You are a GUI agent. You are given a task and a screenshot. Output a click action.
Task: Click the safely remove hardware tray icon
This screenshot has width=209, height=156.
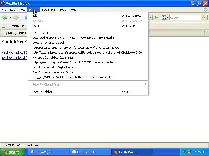tap(185, 152)
